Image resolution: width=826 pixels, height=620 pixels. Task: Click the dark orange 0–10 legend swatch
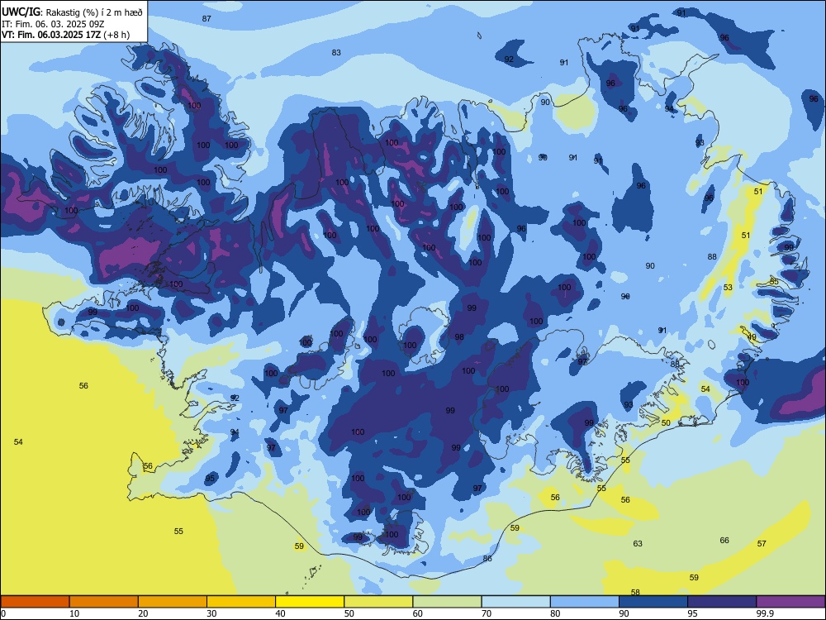tap(35, 602)
